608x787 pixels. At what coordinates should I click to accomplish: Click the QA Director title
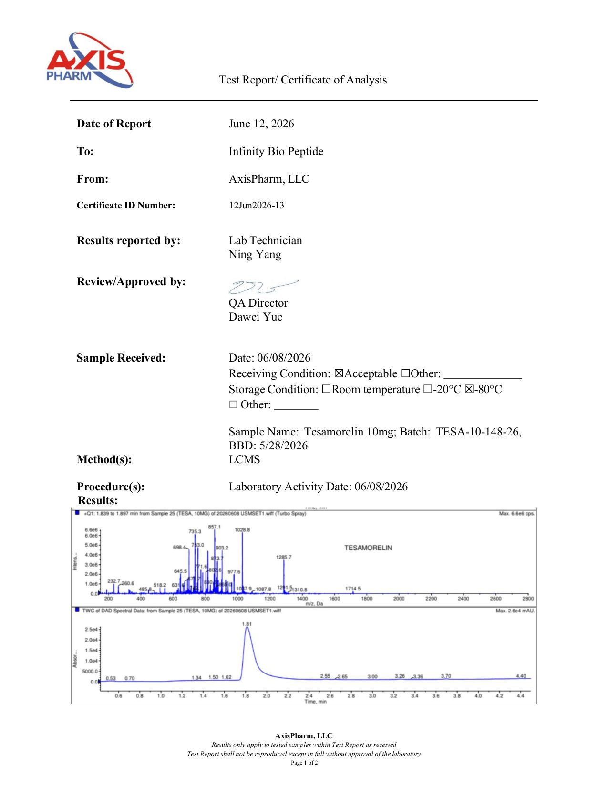point(258,303)
